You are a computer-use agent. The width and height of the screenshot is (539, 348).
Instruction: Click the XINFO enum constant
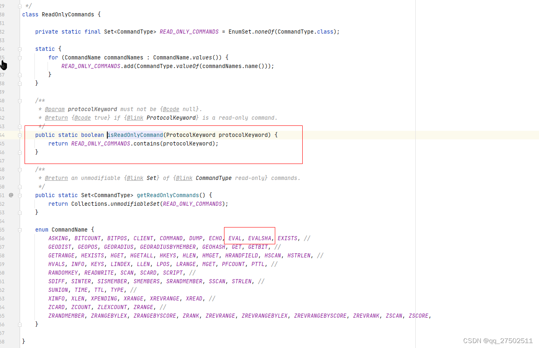pyautogui.click(x=57, y=298)
